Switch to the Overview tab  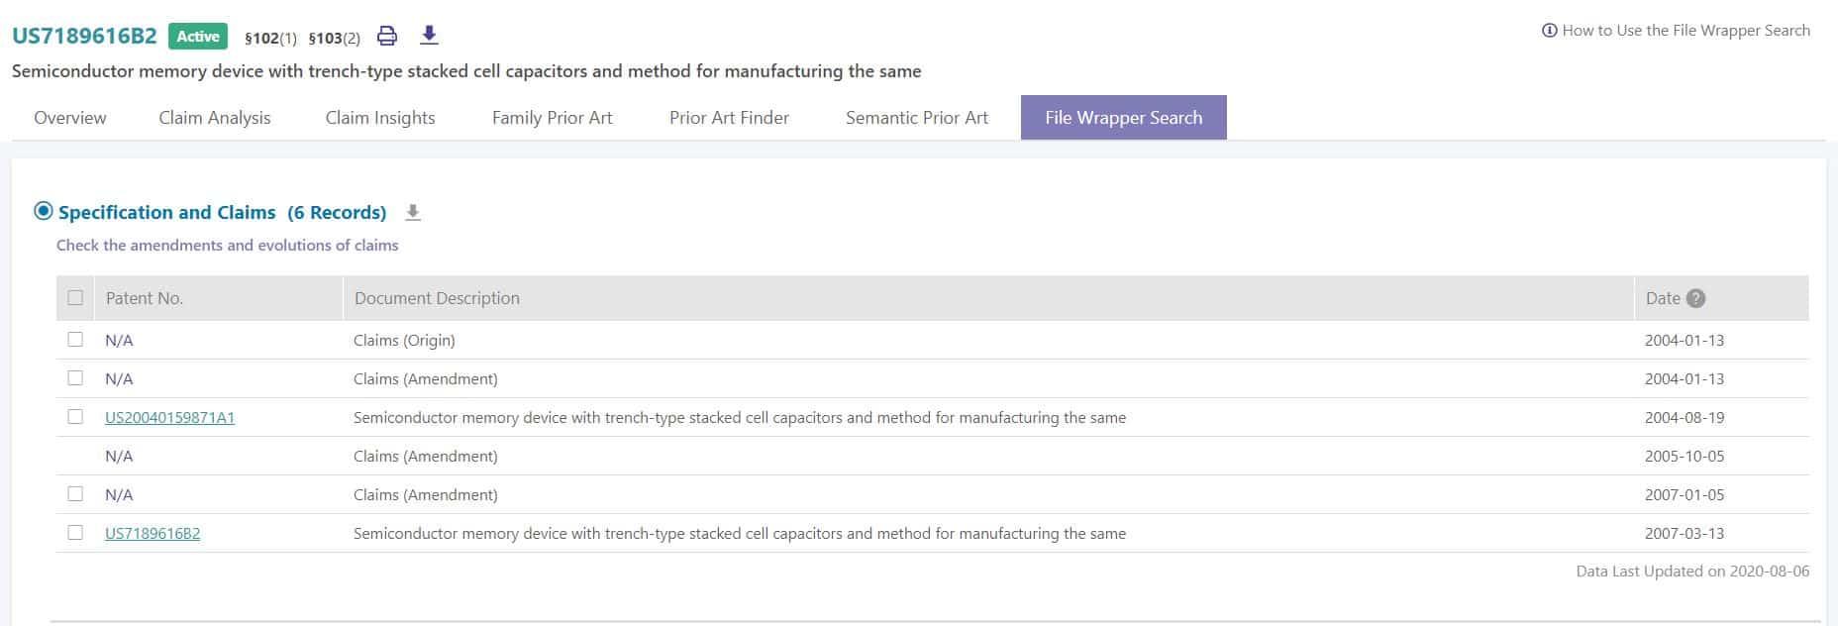[x=70, y=118]
